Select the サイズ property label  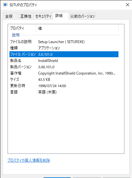coord(14,80)
